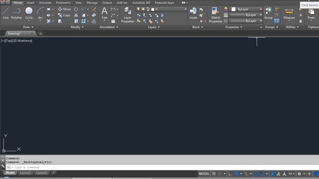This screenshot has height=179, width=319.
Task: Switch to the Layout1 tab
Action: pyautogui.click(x=25, y=173)
